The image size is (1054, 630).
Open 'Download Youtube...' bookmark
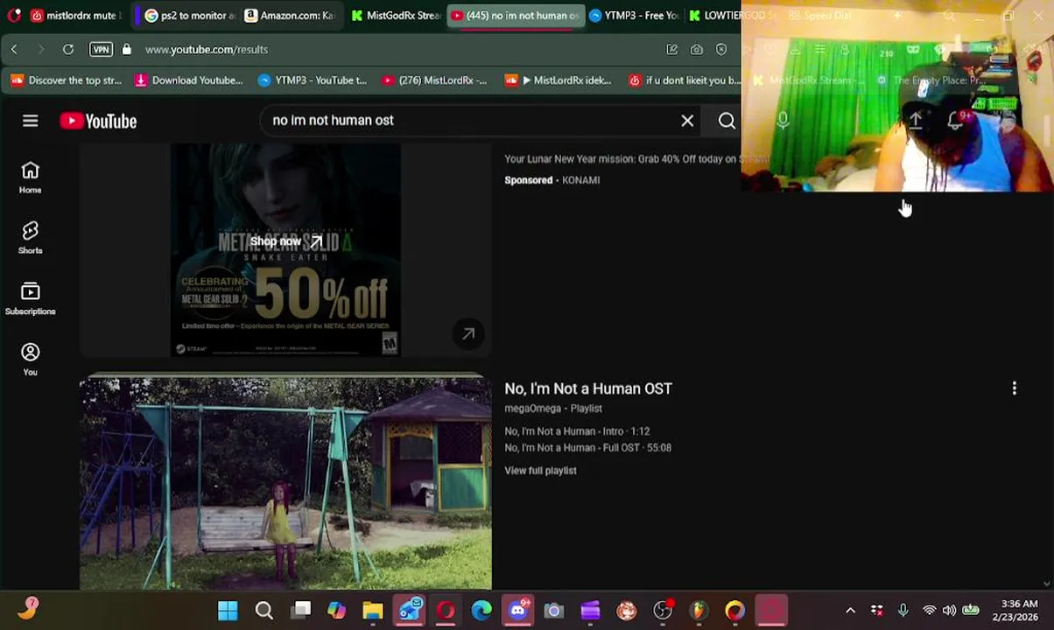(188, 80)
